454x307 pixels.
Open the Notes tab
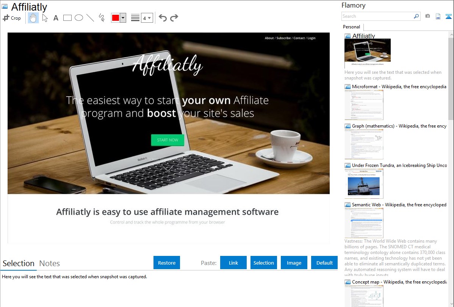tap(50, 263)
